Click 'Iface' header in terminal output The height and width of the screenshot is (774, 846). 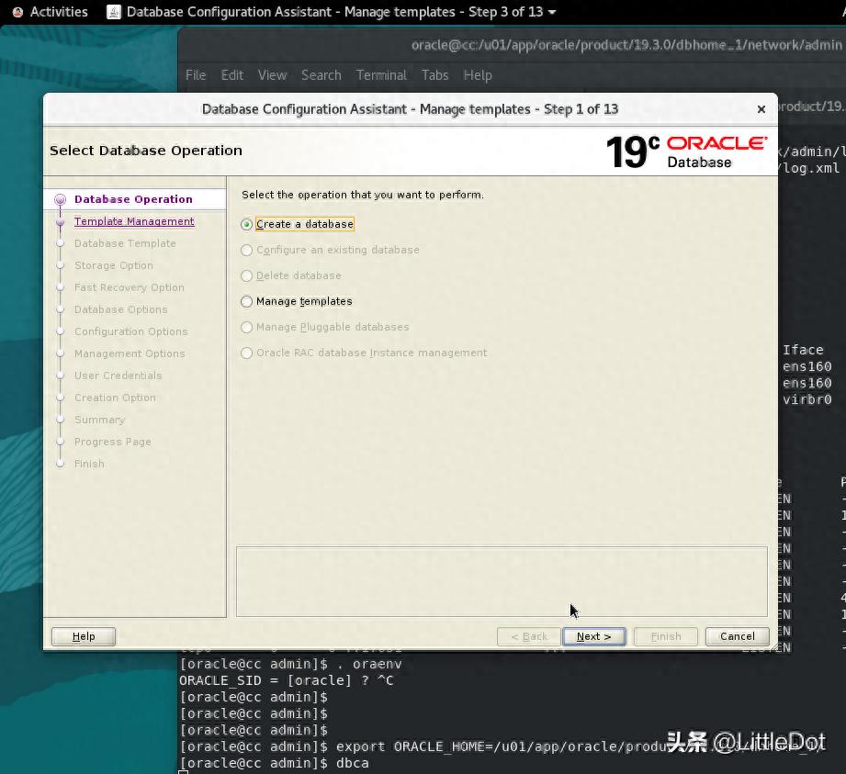click(803, 350)
